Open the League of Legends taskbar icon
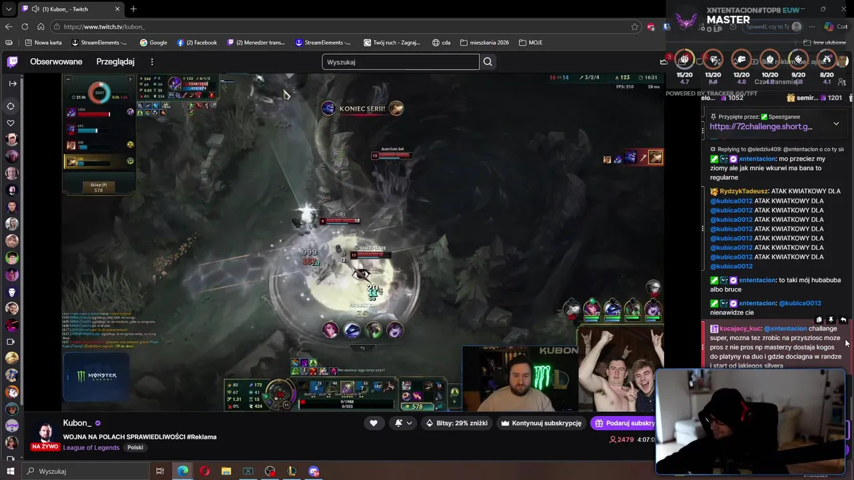 pos(292,471)
